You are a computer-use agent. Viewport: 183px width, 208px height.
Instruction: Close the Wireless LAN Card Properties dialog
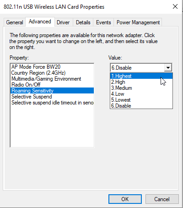coord(175,6)
